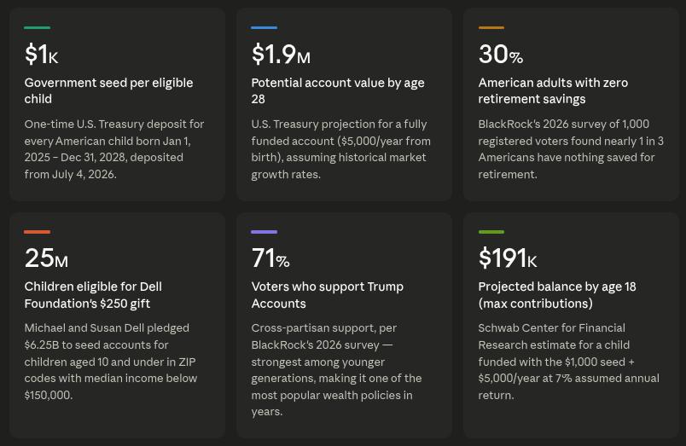Click the "Government seed per eligible child" heading
Image resolution: width=686 pixels, height=446 pixels.
click(x=108, y=90)
